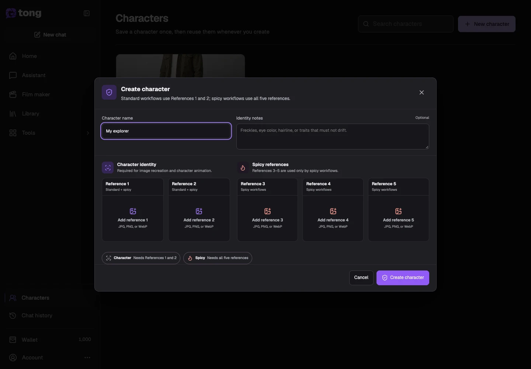Click the shield icon in dialog header
This screenshot has height=369, width=531.
pyautogui.click(x=109, y=92)
